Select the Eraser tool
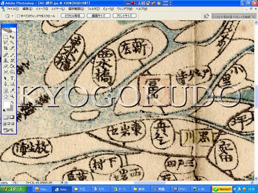The image size is (258, 193). [x=6, y=66]
